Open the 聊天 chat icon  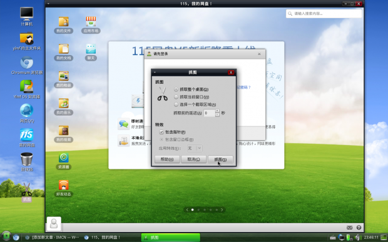91,52
